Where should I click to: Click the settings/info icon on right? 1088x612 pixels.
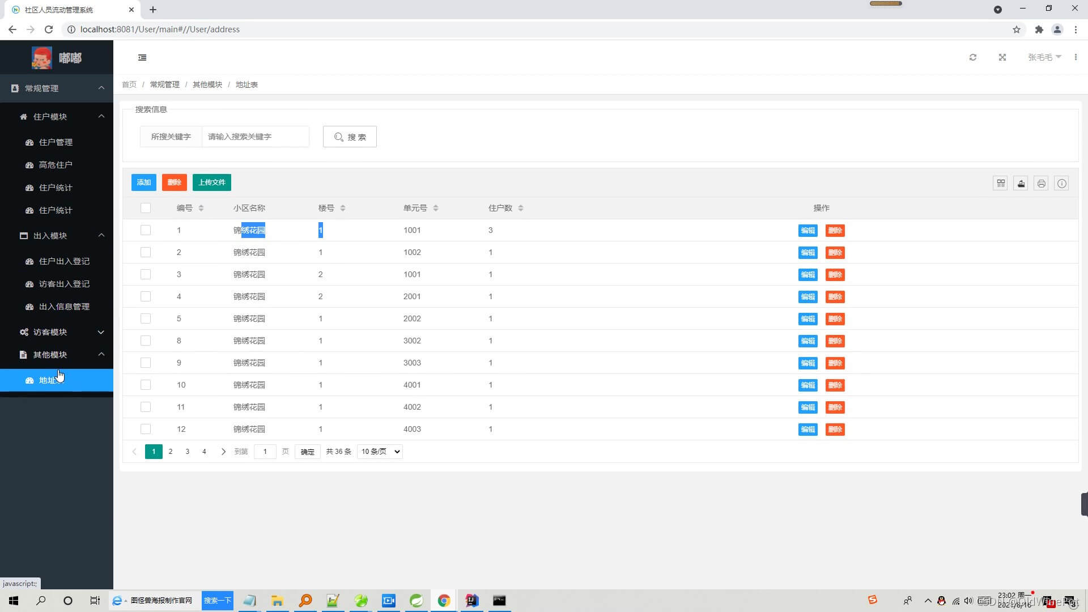[x=1063, y=183]
